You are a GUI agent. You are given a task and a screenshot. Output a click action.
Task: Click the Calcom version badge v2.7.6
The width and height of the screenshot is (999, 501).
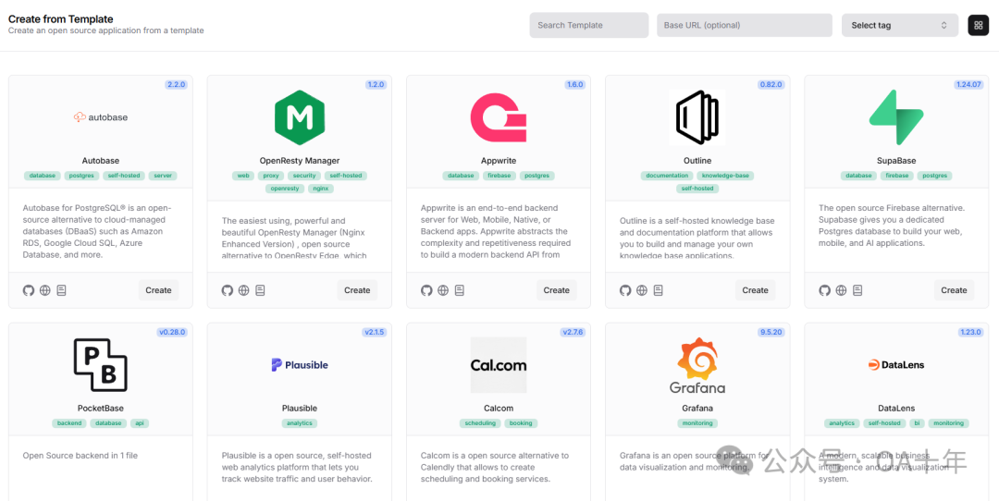573,332
